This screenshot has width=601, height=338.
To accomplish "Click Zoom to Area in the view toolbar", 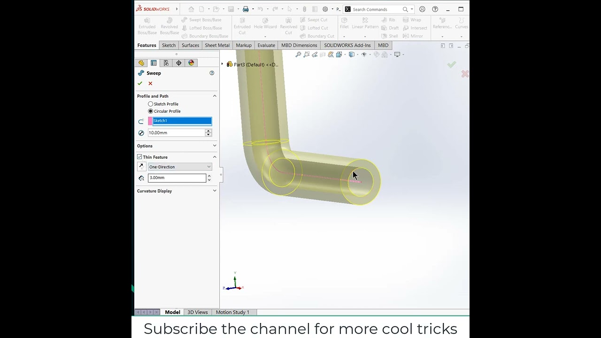I will (307, 54).
